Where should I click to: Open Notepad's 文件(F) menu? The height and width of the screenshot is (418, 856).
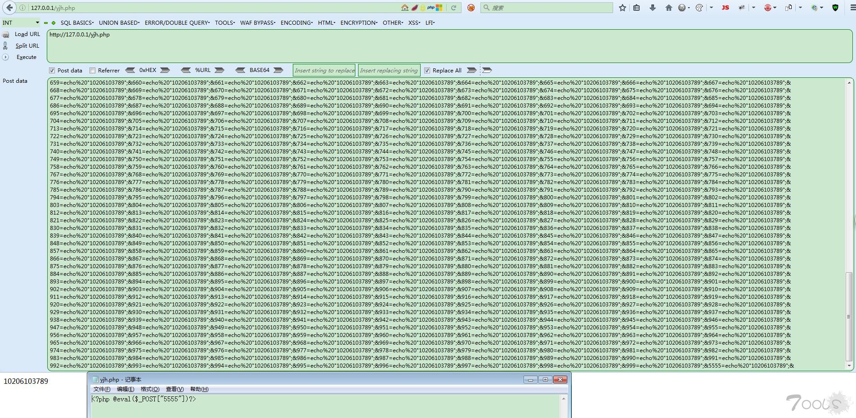pyautogui.click(x=102, y=389)
